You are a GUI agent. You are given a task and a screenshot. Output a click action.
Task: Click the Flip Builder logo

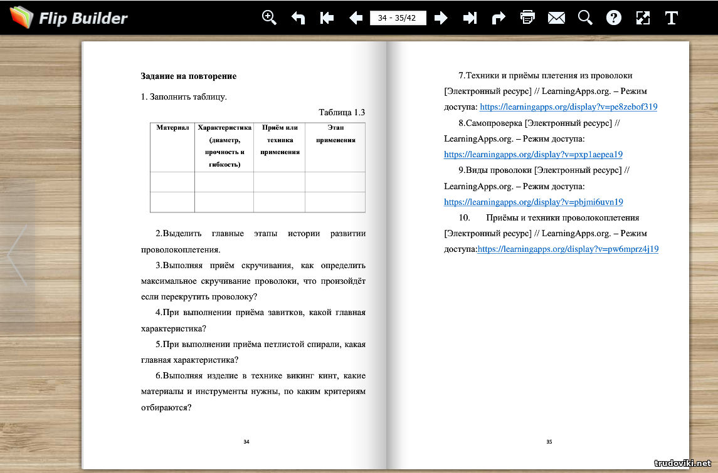[x=69, y=18]
